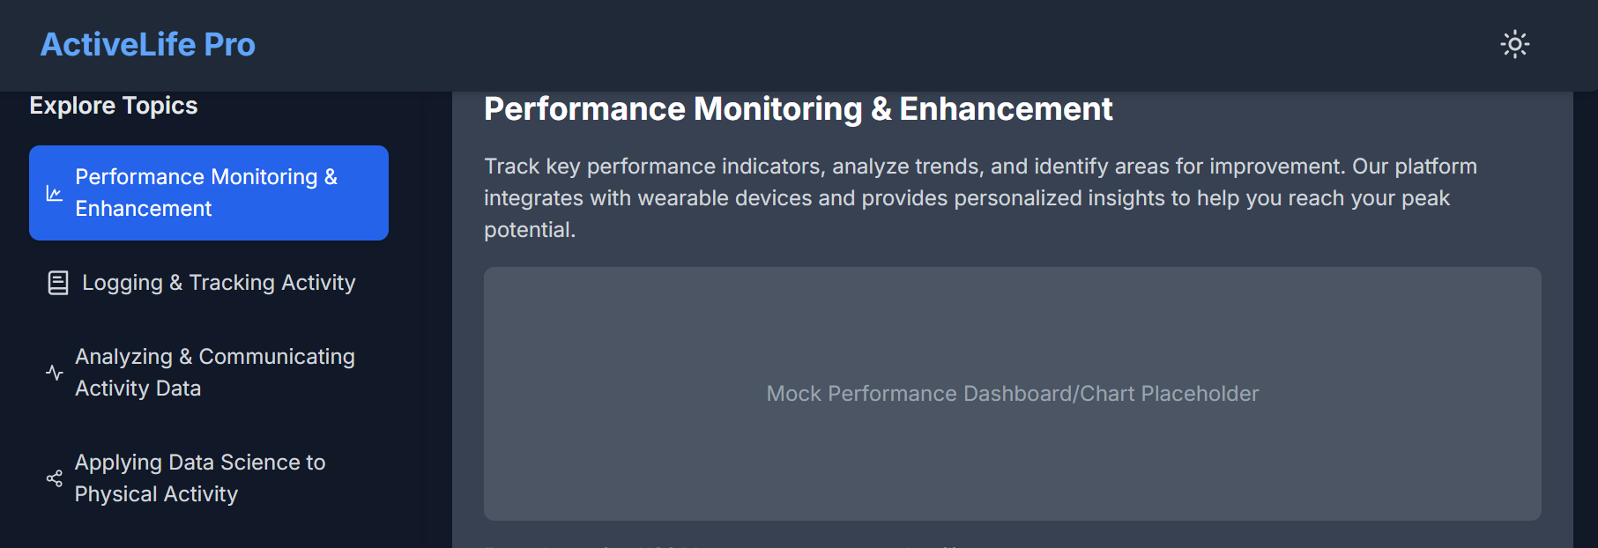This screenshot has width=1598, height=548.
Task: Click the notebook icon beside Logging & Tracking
Action: point(58,283)
